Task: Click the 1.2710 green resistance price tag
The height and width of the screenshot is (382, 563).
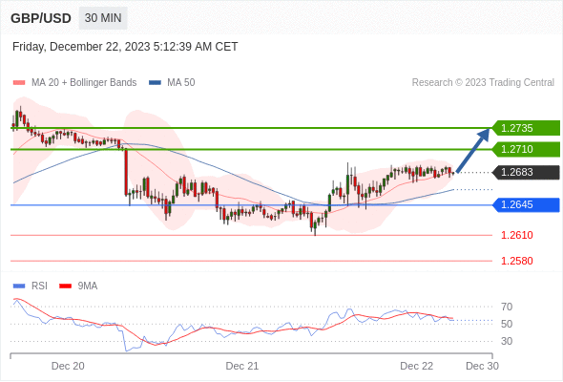Action: point(526,149)
